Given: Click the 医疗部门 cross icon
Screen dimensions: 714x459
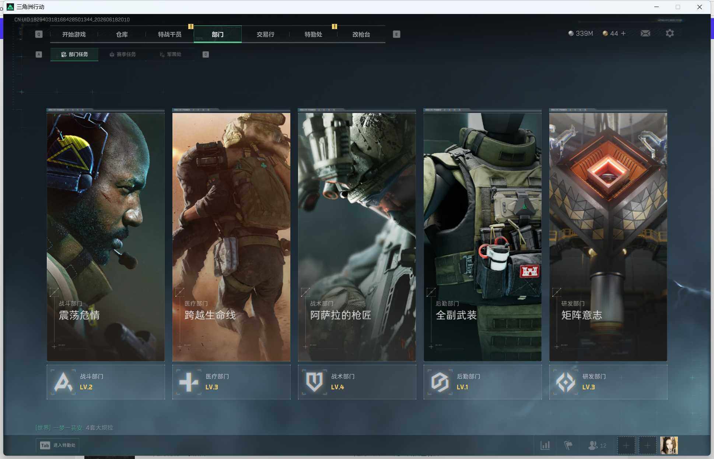Looking at the screenshot, I should tap(189, 382).
